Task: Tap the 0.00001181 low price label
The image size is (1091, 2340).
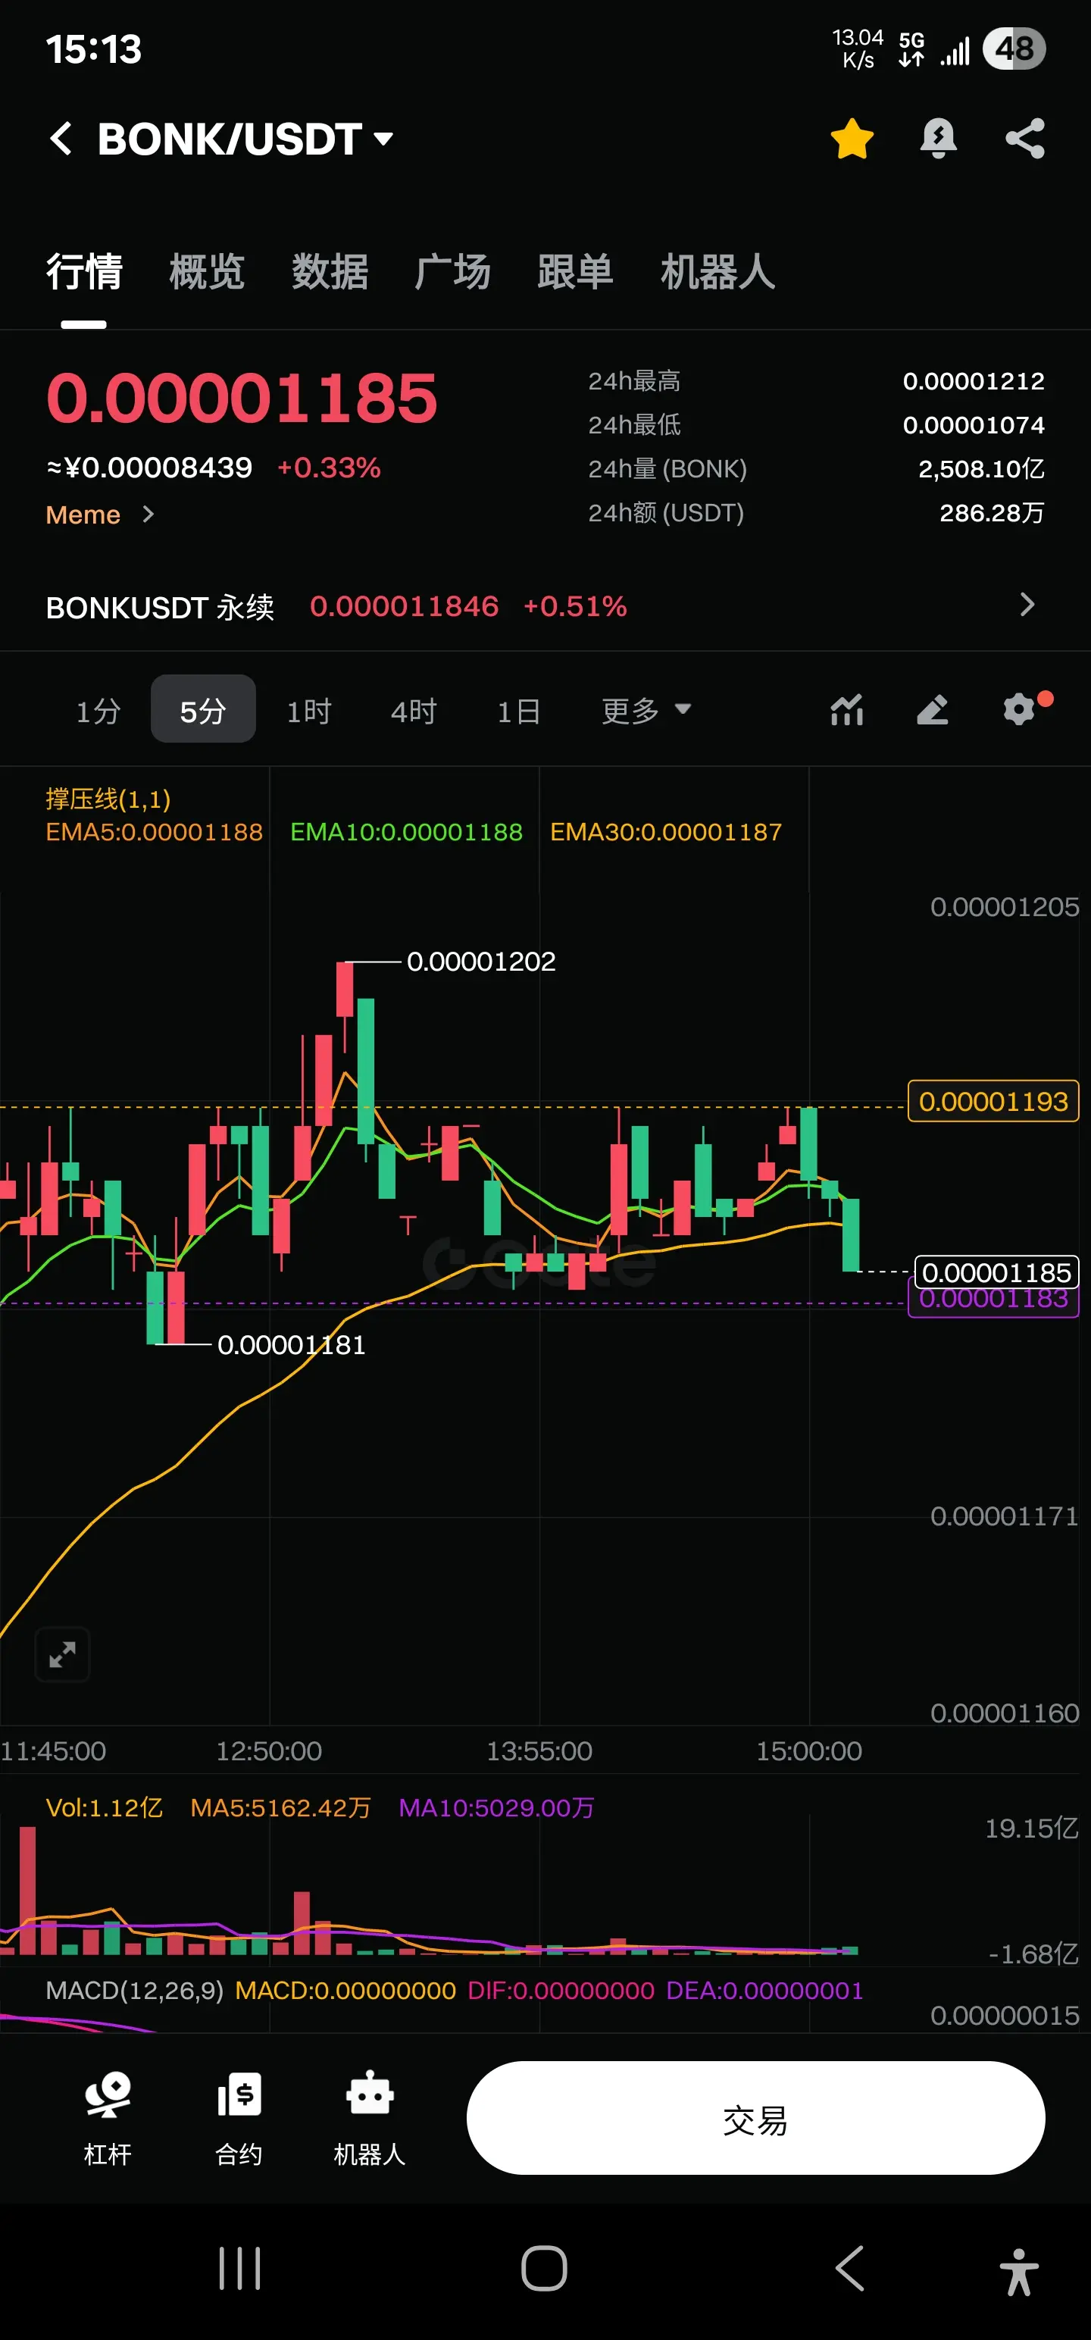Action: pyautogui.click(x=291, y=1344)
